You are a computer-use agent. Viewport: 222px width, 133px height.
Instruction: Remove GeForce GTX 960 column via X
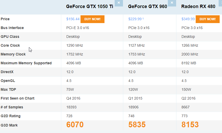(172, 3)
